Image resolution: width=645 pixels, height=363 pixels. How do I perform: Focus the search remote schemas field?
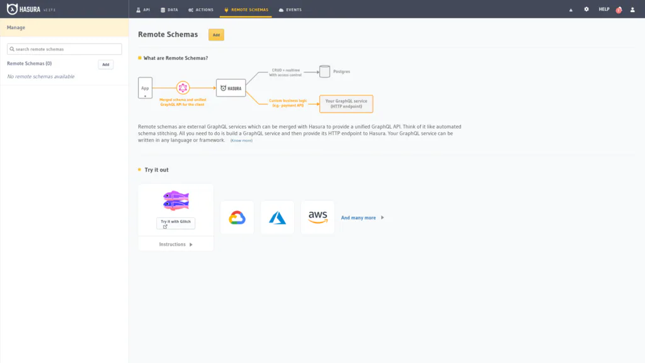pyautogui.click(x=64, y=49)
